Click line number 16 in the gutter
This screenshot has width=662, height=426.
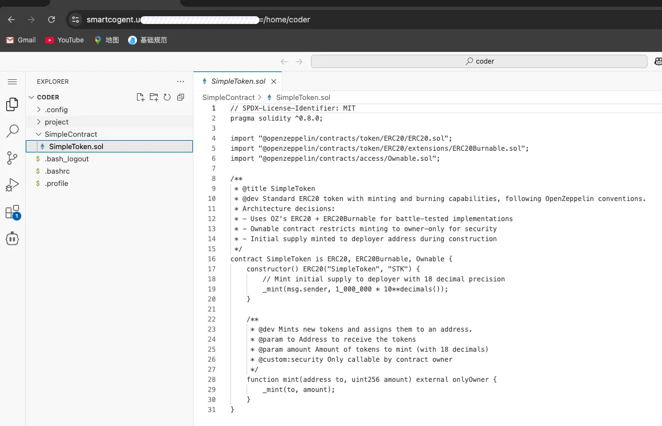pos(211,259)
